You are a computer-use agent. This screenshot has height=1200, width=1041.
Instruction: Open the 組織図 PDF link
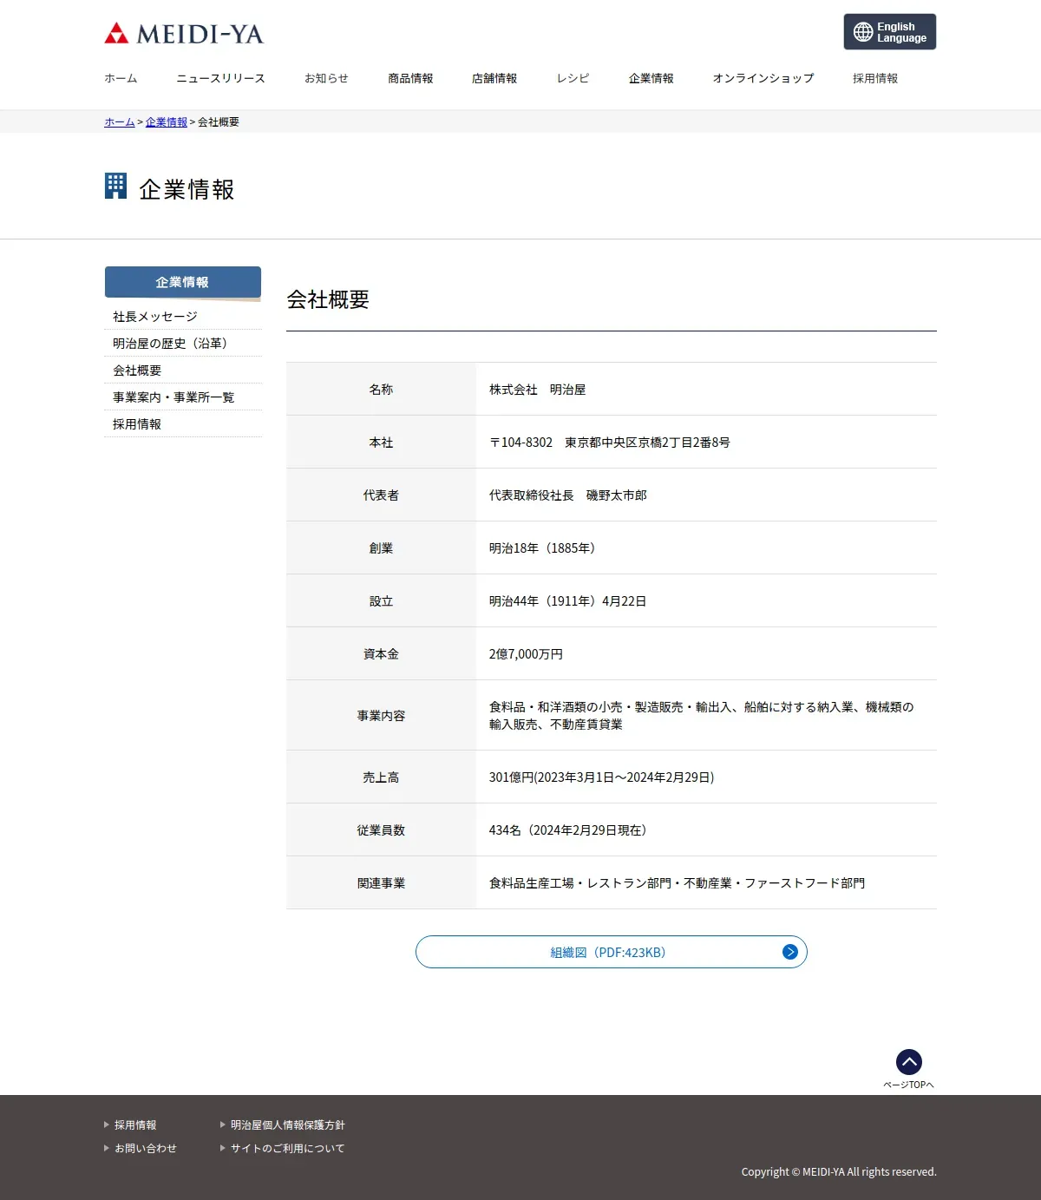612,952
